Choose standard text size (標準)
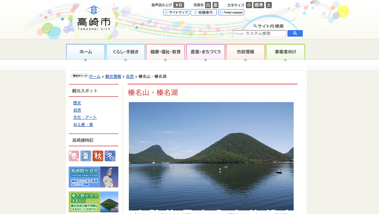 tap(259, 5)
